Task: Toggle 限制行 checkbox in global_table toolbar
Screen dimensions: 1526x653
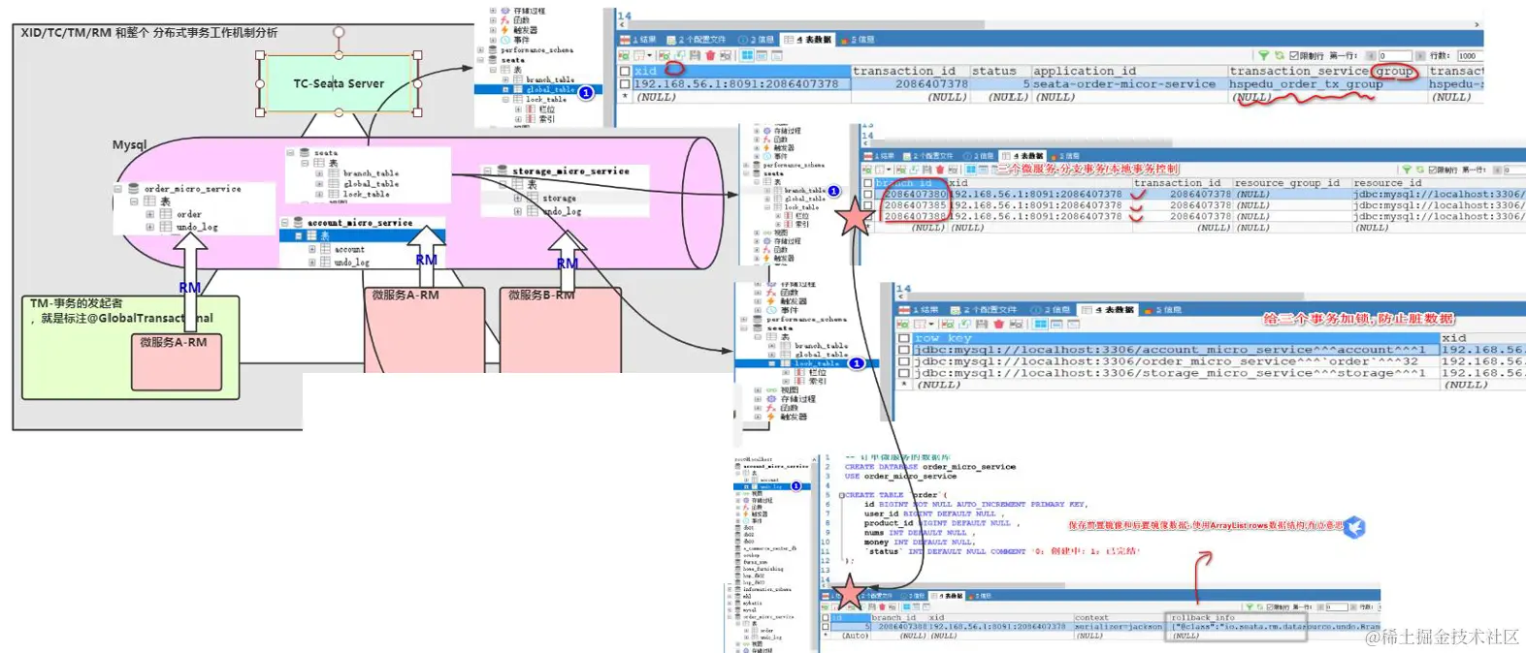Action: pos(1294,55)
